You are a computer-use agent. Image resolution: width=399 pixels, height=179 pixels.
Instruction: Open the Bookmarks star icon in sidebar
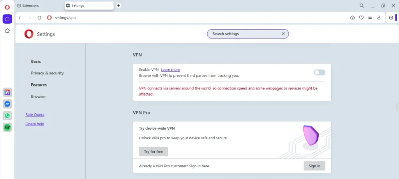[x=7, y=30]
